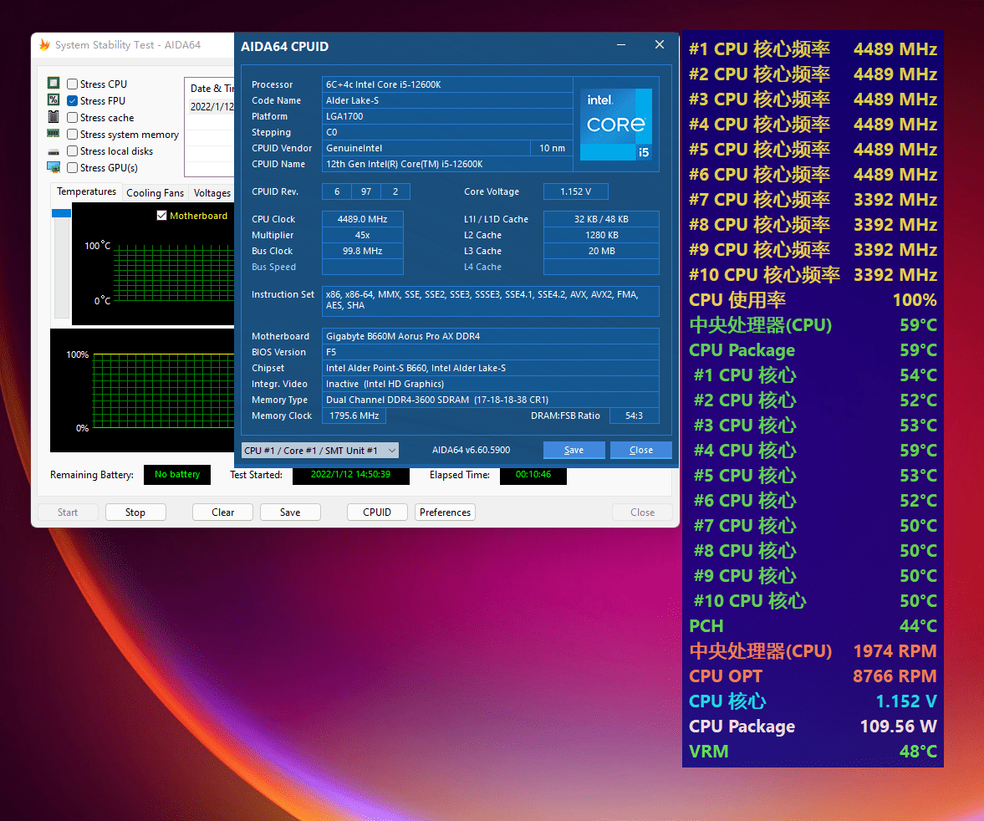Click the disk drive icon beside Stress local disks
Screen dimensions: 984x821
click(x=54, y=150)
